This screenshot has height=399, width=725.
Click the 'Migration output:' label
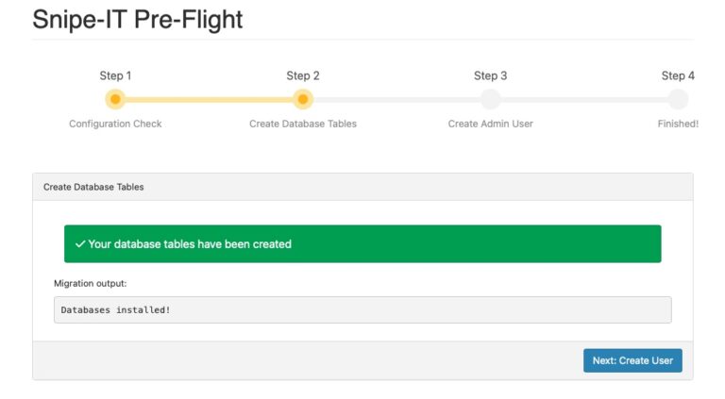pyautogui.click(x=90, y=283)
